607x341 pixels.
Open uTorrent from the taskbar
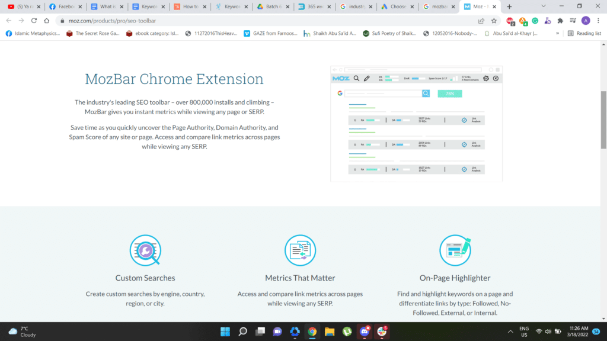pos(347,332)
